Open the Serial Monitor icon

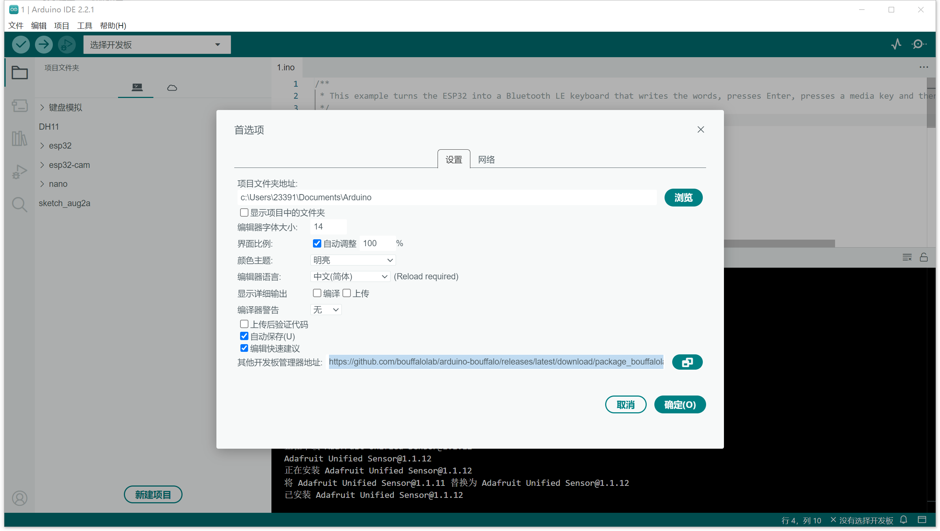pyautogui.click(x=919, y=44)
